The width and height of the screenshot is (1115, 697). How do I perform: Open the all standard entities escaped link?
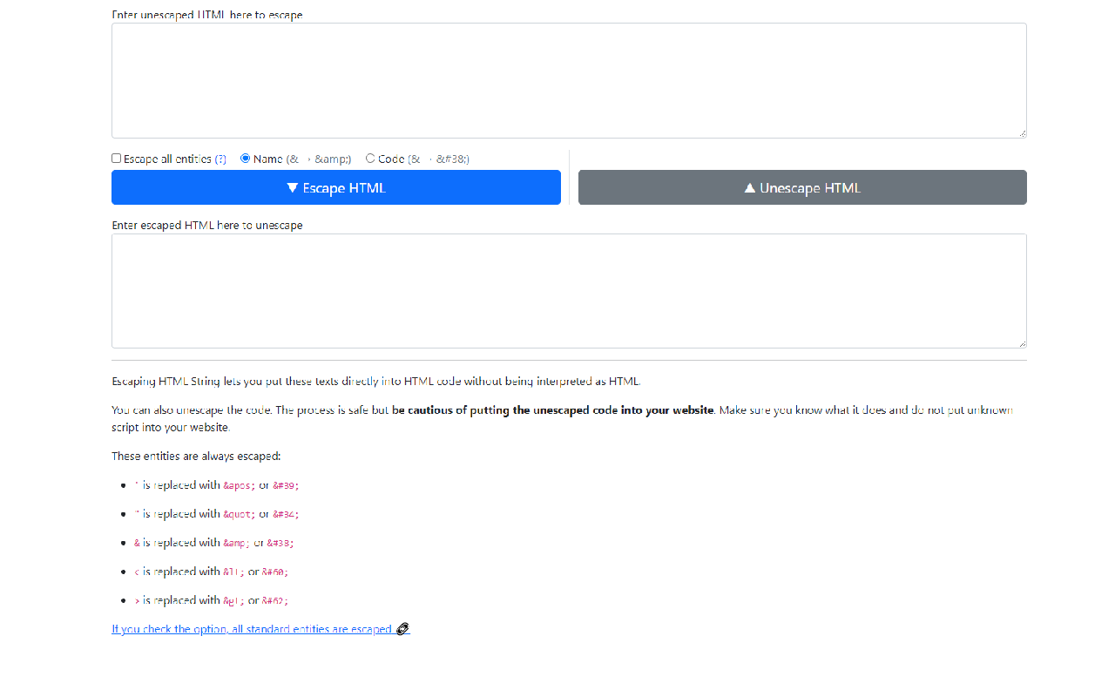(260, 629)
